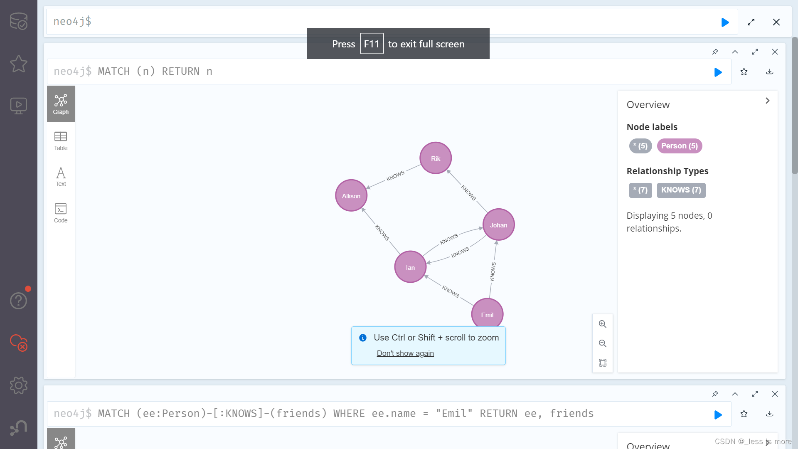
Task: Click the Graph visualization icon
Action: [x=60, y=103]
